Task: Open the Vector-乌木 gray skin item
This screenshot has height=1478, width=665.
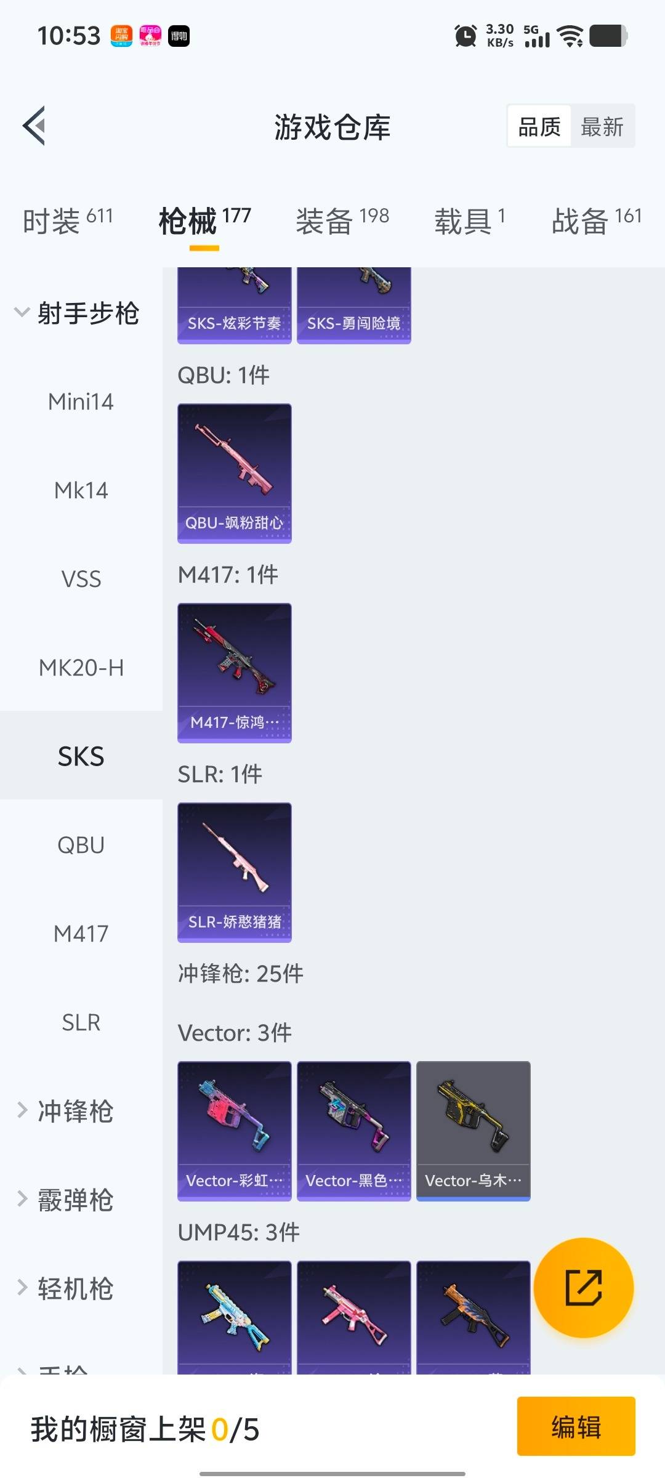Action: click(473, 1131)
